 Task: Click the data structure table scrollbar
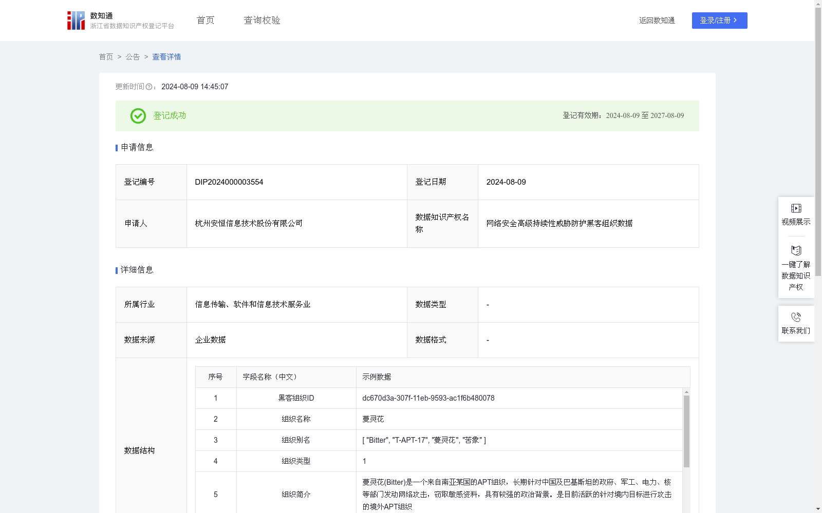[x=686, y=431]
